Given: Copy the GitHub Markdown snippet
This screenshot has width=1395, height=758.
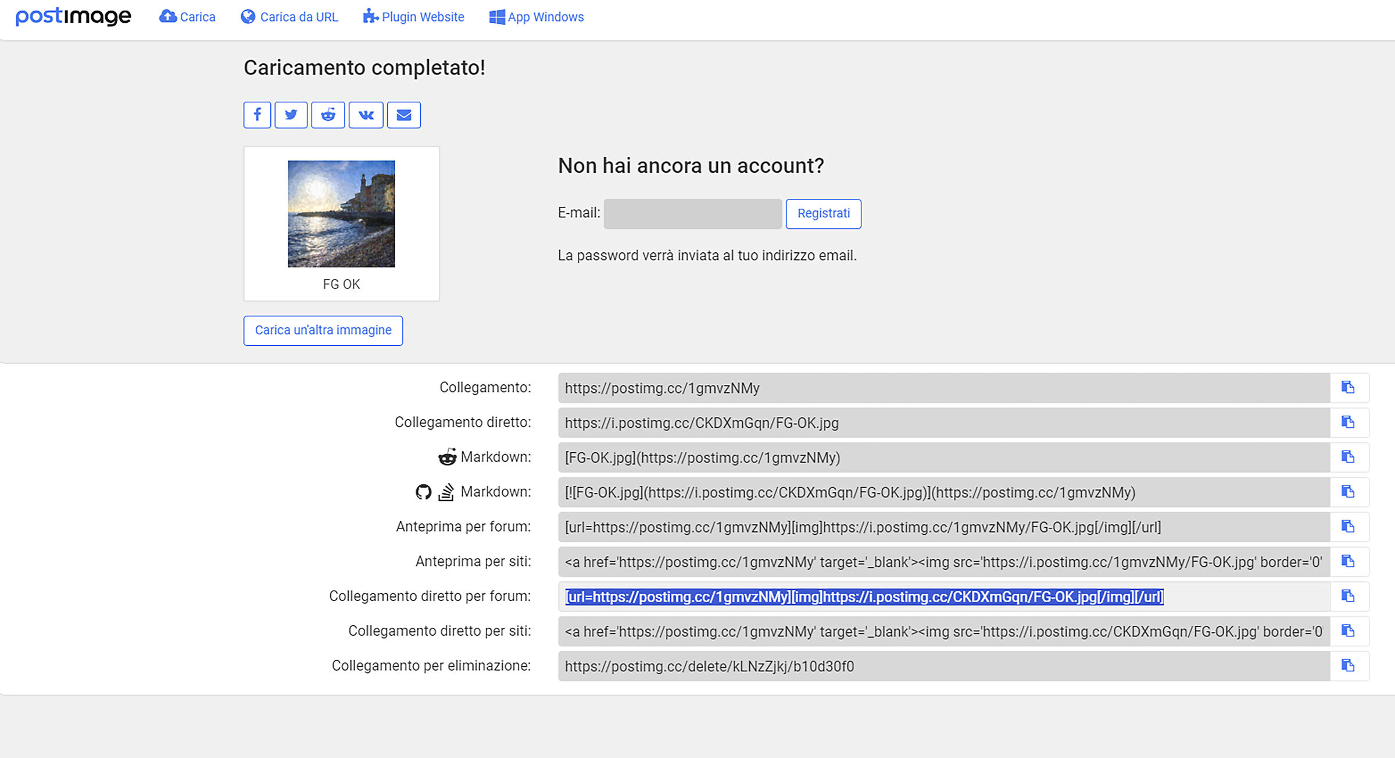Looking at the screenshot, I should click(1349, 492).
